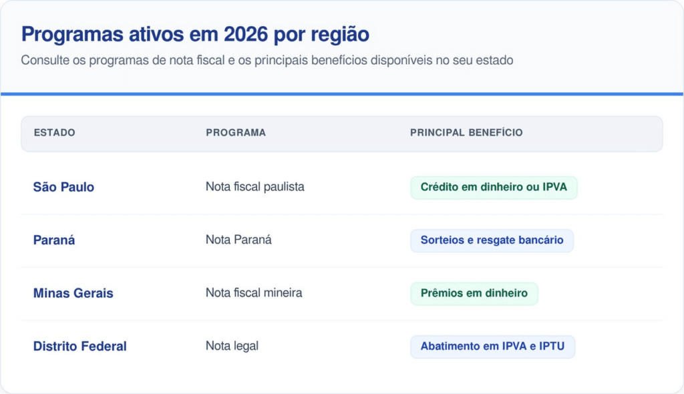Select the 'Nota Paraná' program cell
The image size is (684, 394).
tap(238, 240)
